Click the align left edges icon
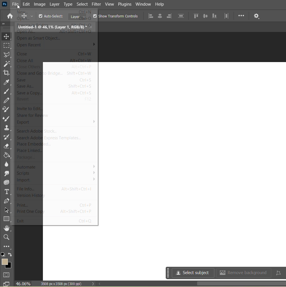Viewport: 286px width, 287px height. click(151, 16)
